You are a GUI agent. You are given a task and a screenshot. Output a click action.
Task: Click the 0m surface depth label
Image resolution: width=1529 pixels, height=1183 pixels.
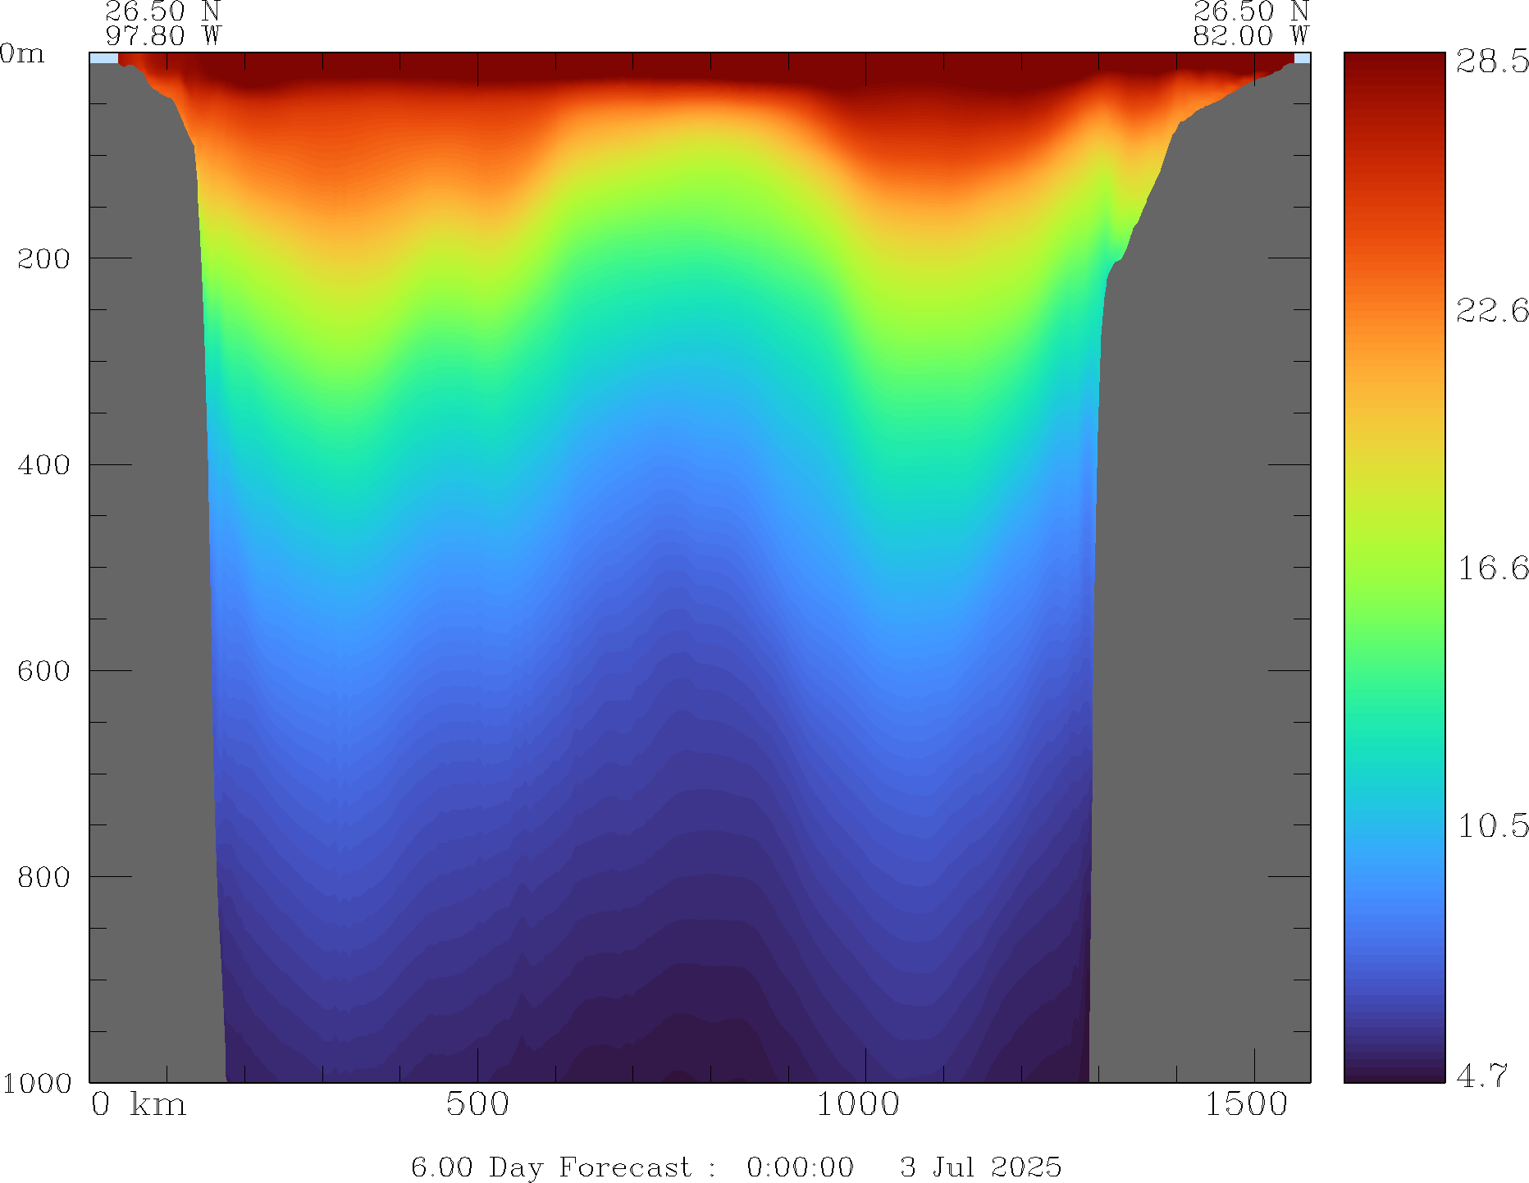click(22, 54)
